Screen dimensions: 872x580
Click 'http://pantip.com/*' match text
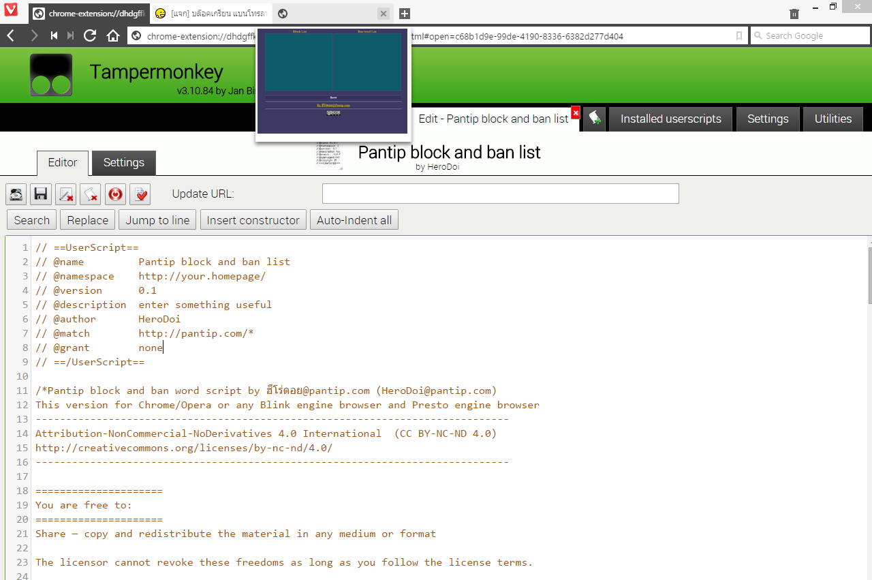[196, 333]
